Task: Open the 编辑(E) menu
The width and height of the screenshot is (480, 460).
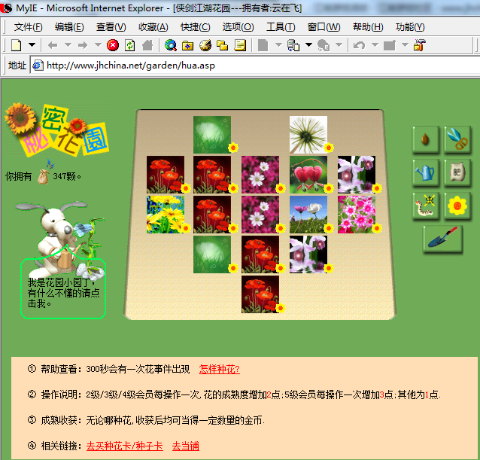Action: (69, 27)
